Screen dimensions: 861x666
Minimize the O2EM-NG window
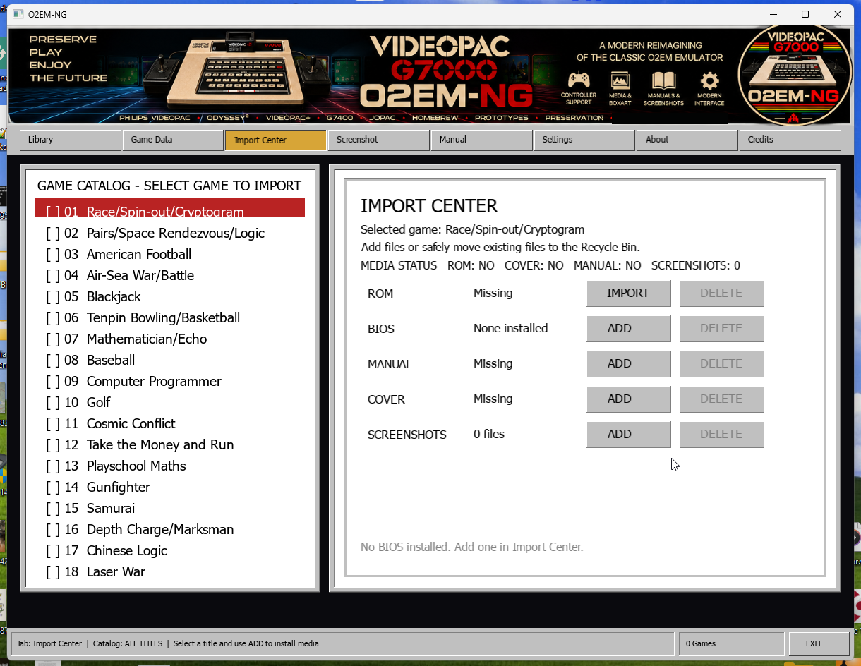tap(772, 14)
